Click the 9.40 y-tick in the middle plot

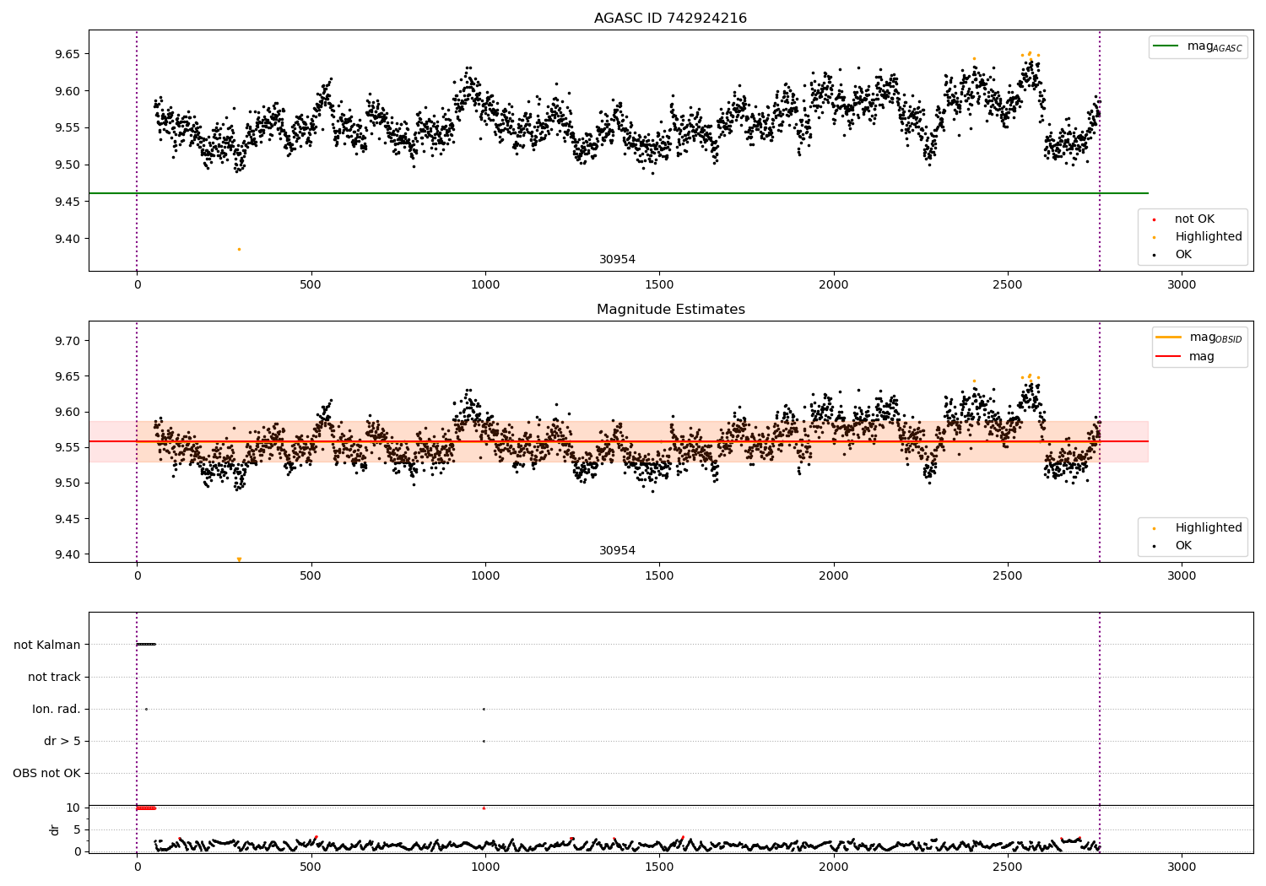(67, 554)
